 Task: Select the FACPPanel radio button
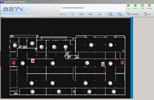128,14
